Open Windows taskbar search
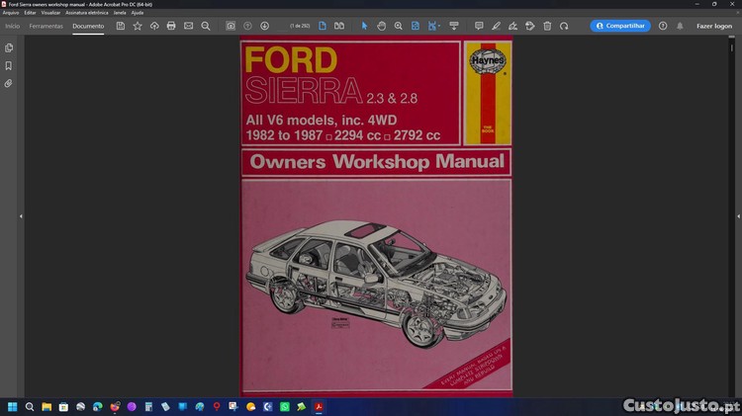The image size is (742, 416). pos(30,406)
